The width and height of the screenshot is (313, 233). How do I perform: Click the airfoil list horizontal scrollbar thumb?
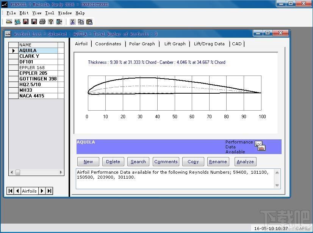click(x=18, y=172)
